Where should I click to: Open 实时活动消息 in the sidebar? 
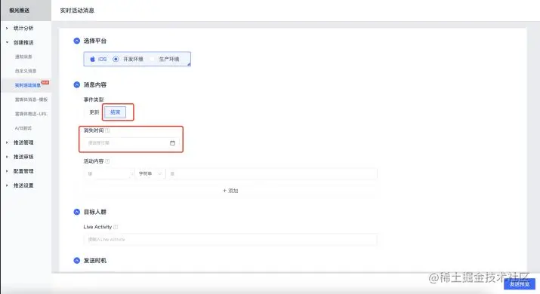[27, 85]
